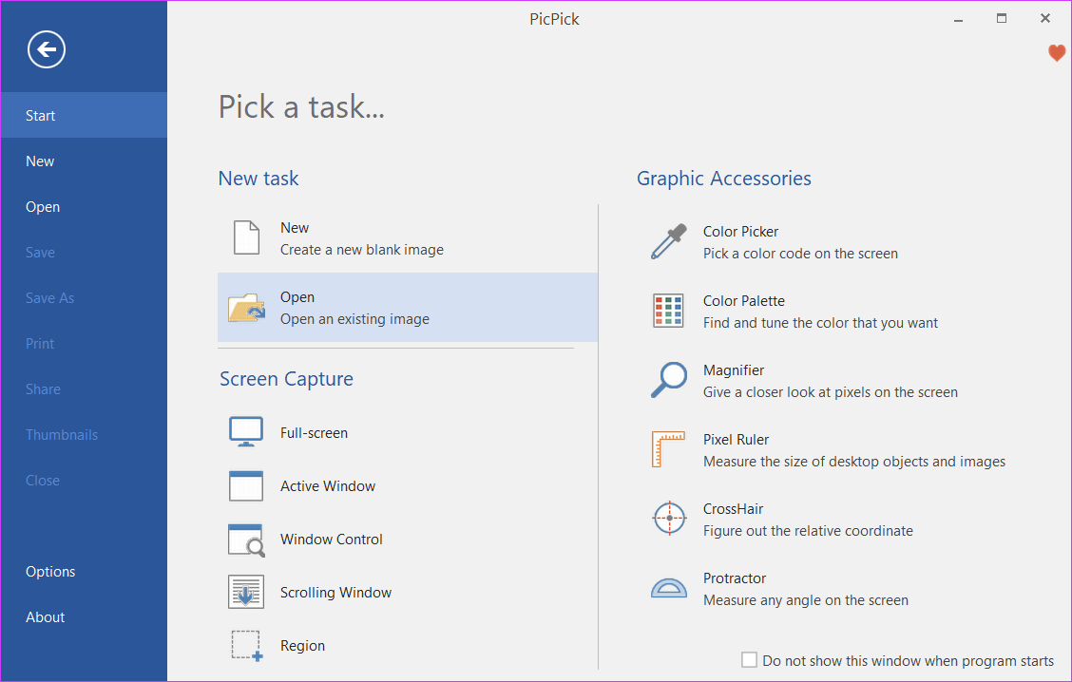Image resolution: width=1072 pixels, height=682 pixels.
Task: Click the red heart icon
Action: [1056, 52]
